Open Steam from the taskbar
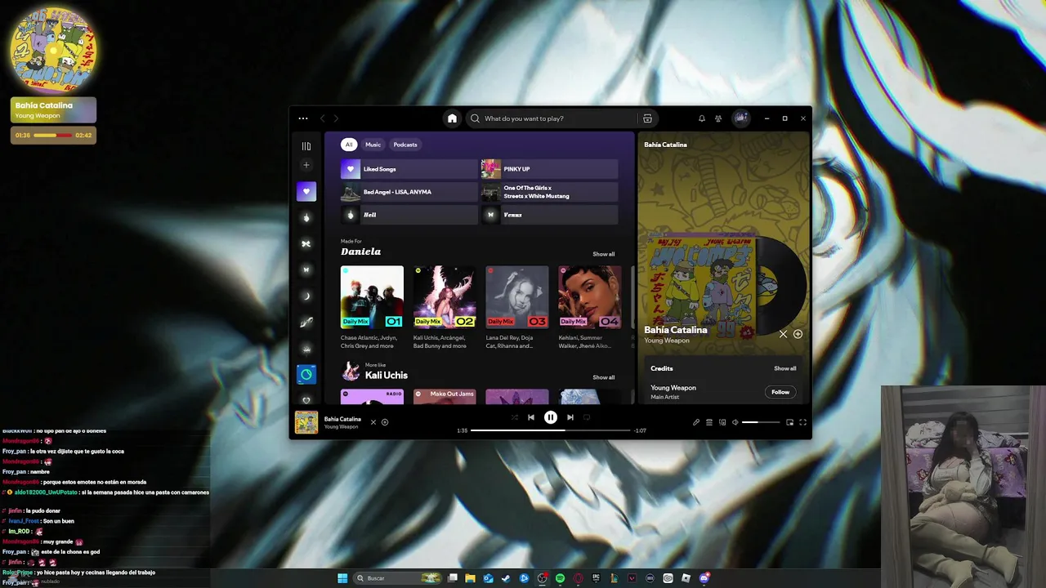This screenshot has width=1046, height=588. click(506, 578)
